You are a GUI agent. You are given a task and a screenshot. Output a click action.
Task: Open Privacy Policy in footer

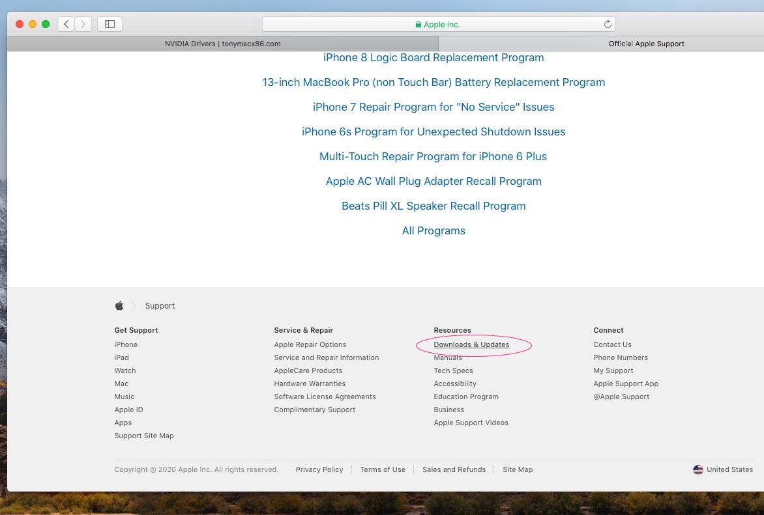[319, 469]
